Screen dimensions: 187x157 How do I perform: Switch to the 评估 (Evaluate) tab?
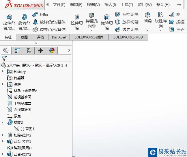coord(40,37)
